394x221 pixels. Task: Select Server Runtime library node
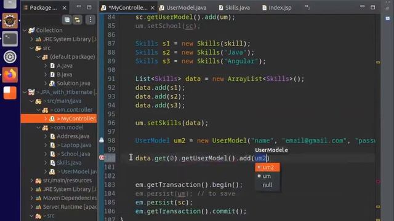click(70, 207)
